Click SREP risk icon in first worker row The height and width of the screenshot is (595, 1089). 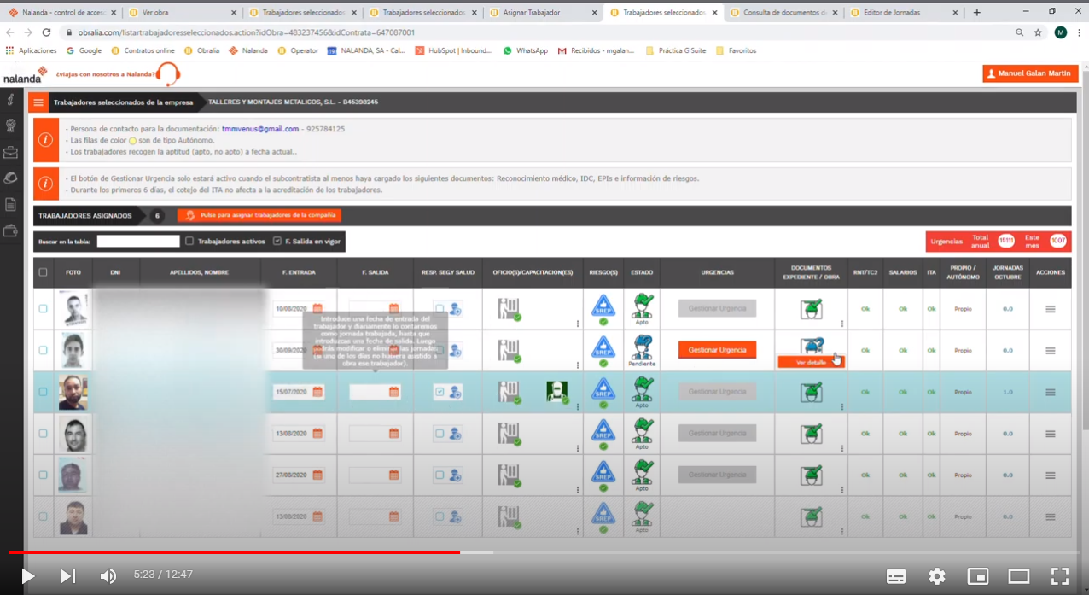[x=603, y=306]
